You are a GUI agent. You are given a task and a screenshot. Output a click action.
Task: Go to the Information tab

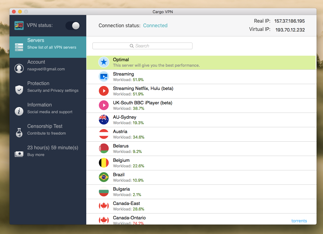tap(48, 111)
